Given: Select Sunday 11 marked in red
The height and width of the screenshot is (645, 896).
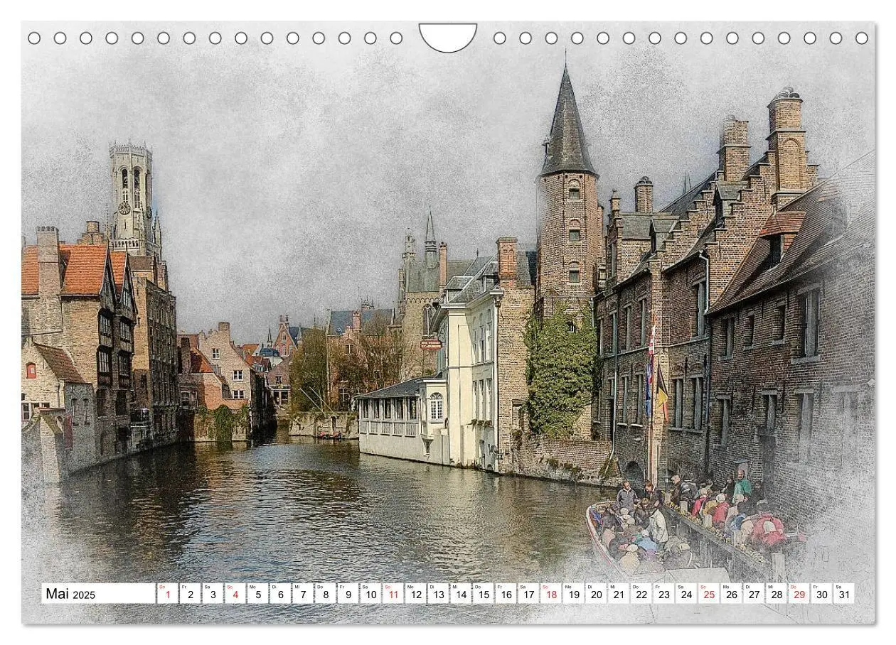Looking at the screenshot, I should coord(393,594).
